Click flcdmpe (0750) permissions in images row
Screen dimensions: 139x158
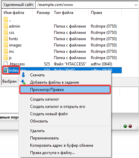(104, 45)
